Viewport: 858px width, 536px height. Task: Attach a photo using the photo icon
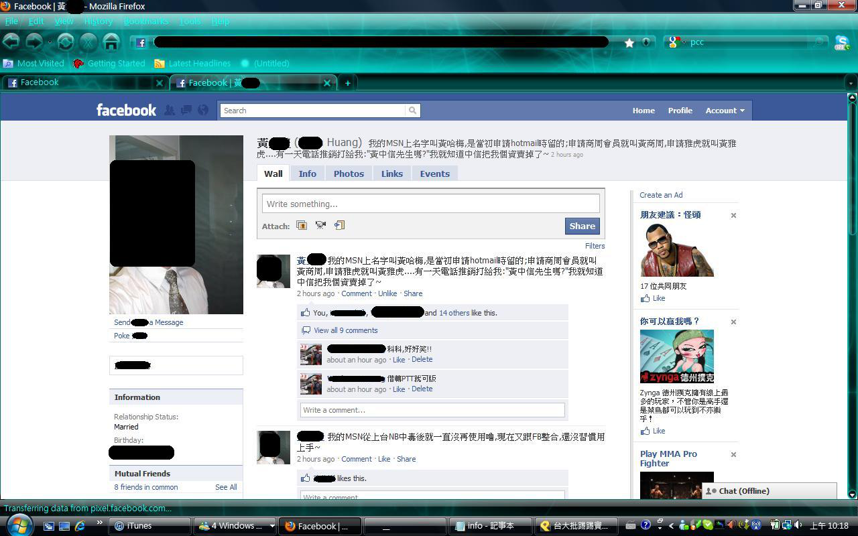tap(302, 225)
